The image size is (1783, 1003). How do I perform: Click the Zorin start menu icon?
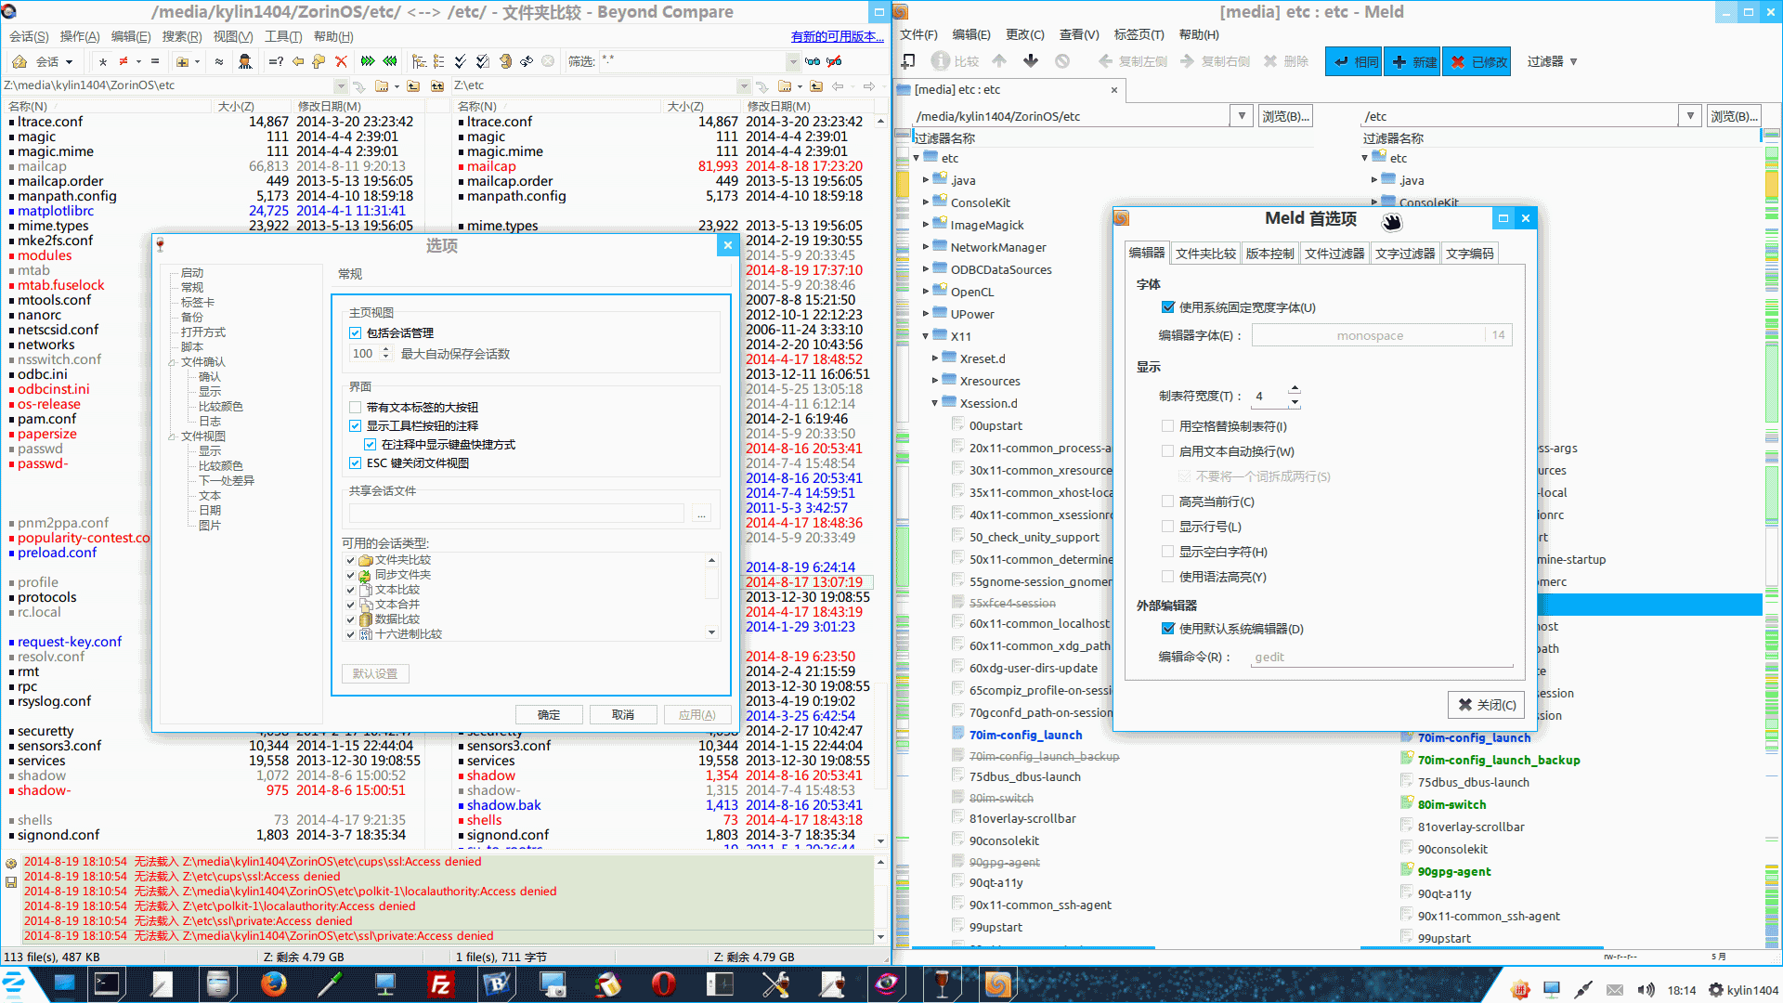[15, 983]
